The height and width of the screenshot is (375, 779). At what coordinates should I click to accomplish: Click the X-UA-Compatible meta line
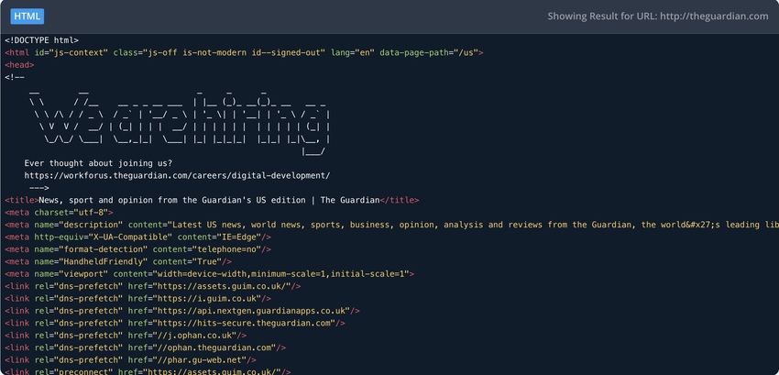click(x=138, y=237)
